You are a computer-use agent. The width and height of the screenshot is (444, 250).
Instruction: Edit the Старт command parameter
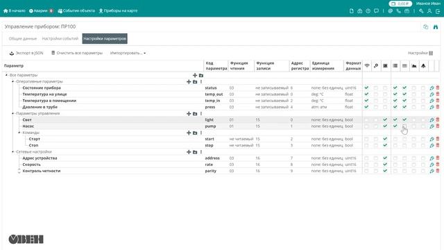(x=432, y=139)
